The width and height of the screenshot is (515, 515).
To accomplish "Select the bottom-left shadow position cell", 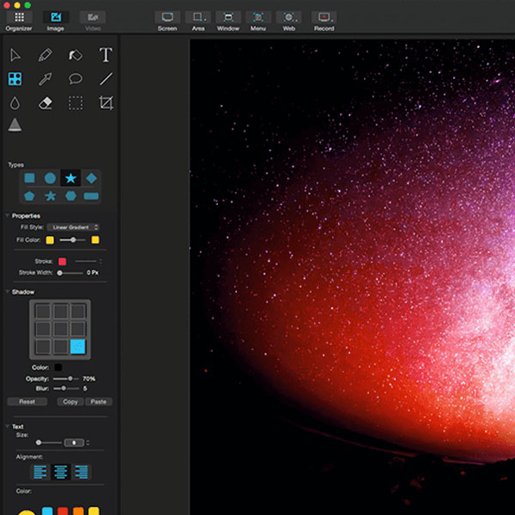I will click(43, 347).
